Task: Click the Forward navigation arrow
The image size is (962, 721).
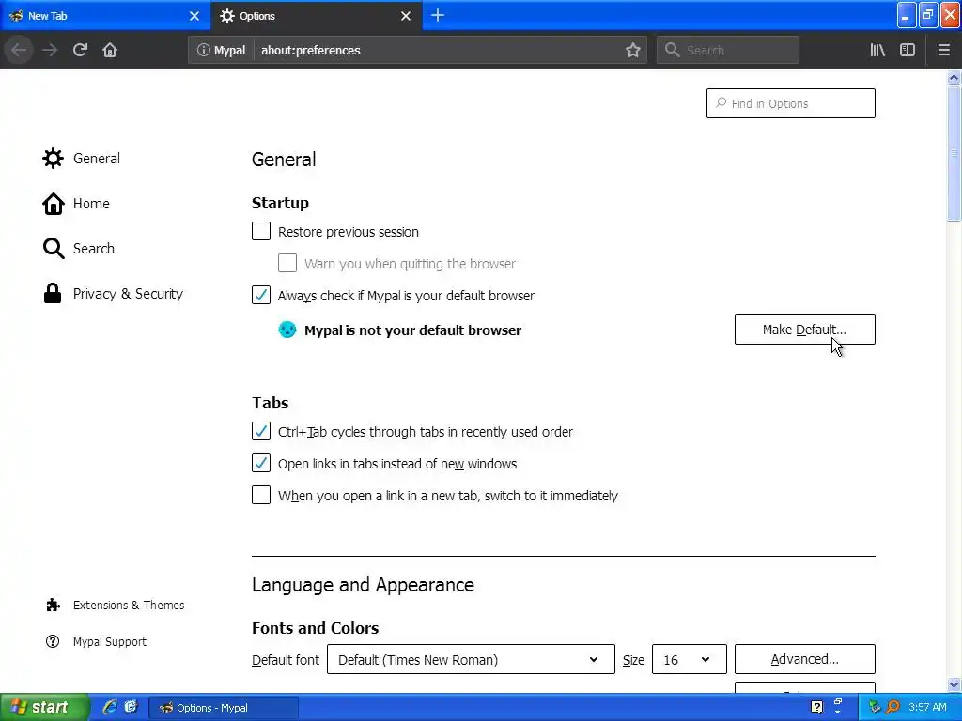Action: (50, 50)
